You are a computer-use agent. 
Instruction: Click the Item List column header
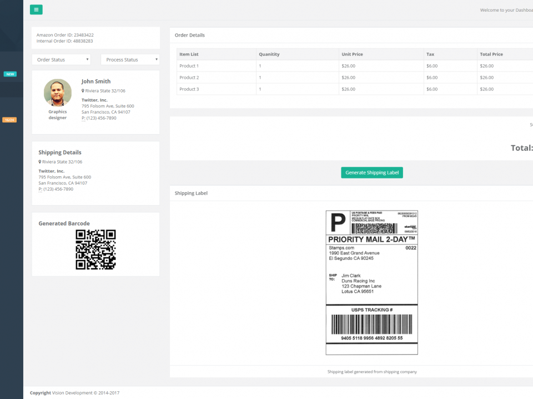point(189,54)
